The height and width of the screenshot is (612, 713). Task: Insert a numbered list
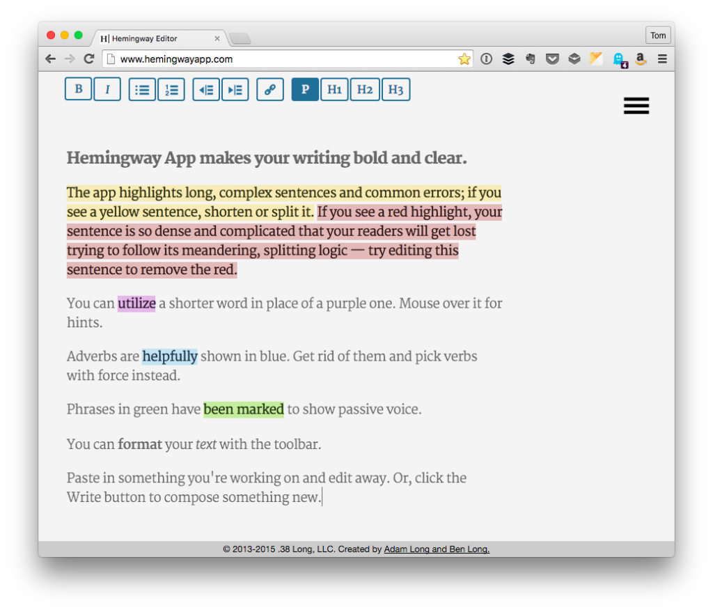pos(171,89)
